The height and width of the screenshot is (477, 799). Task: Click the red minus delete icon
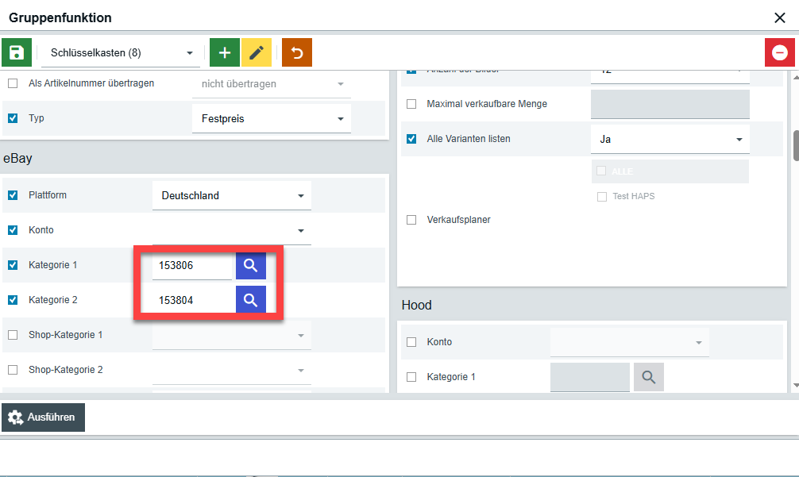779,52
